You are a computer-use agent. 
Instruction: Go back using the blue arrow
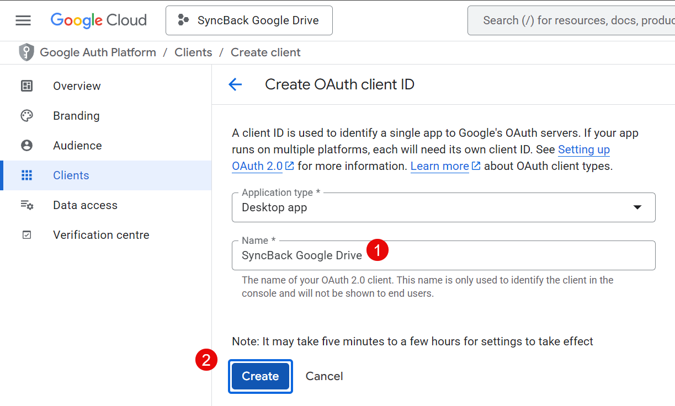point(235,84)
